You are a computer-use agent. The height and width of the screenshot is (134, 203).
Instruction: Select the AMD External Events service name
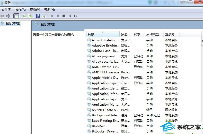[x=105, y=67]
